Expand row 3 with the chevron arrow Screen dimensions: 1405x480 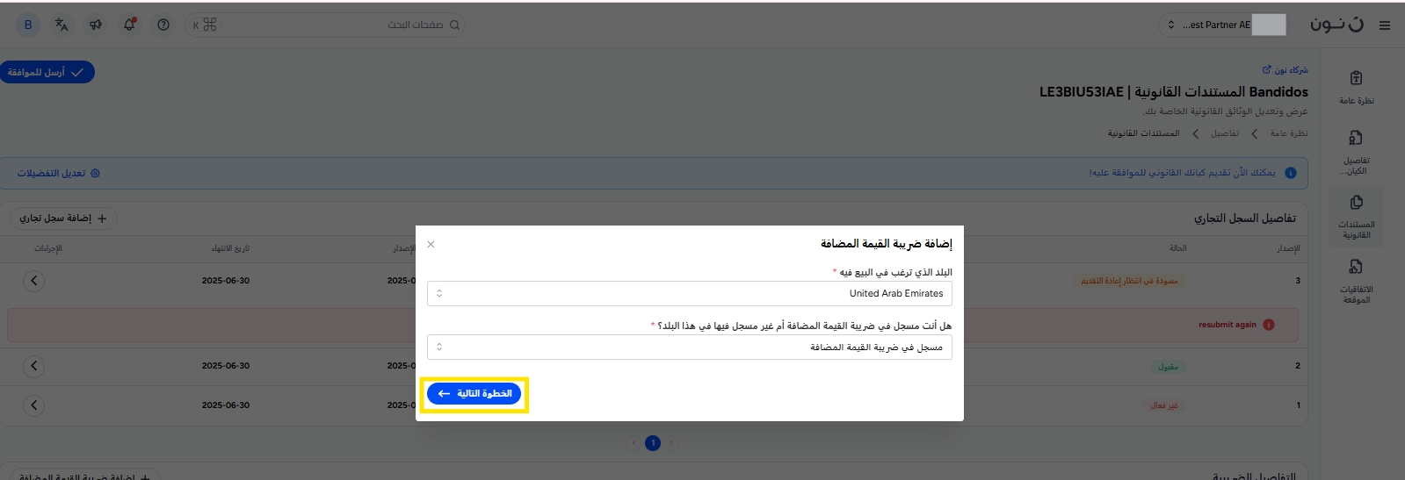click(x=33, y=281)
